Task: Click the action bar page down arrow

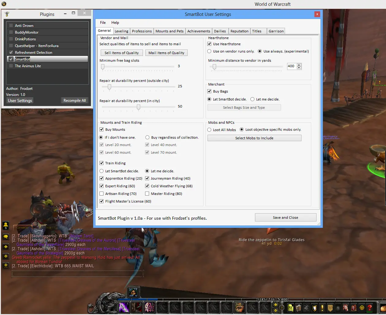Action: tap(275, 310)
